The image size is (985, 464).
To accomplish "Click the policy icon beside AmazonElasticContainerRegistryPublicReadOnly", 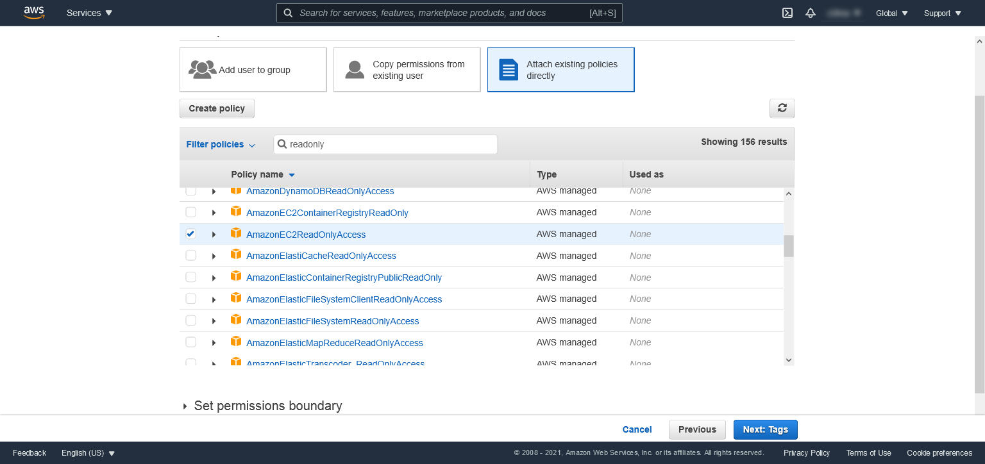I will [x=236, y=277].
